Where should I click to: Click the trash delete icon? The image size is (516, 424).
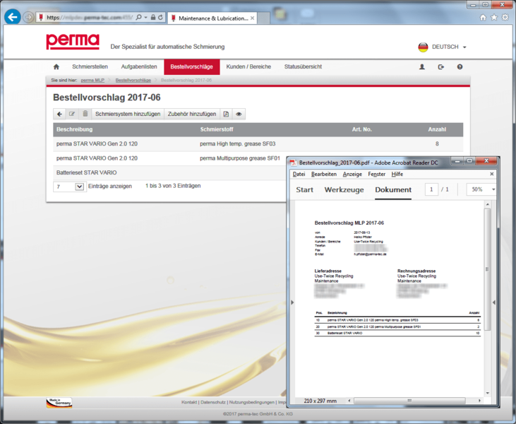point(85,114)
